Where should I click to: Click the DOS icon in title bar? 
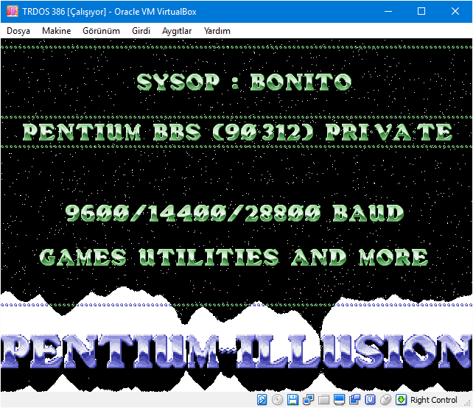13,12
